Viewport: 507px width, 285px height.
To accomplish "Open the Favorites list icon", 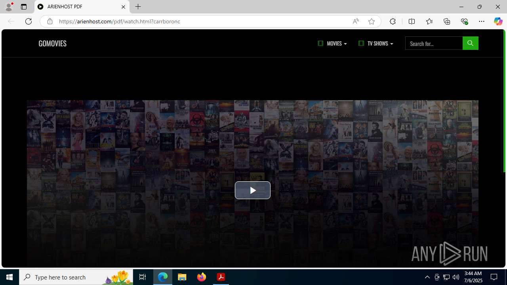I will (429, 21).
